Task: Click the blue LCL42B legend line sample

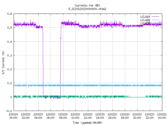Action: point(155,23)
